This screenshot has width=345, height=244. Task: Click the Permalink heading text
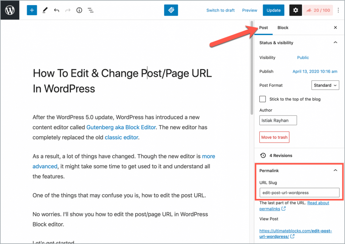(269, 171)
